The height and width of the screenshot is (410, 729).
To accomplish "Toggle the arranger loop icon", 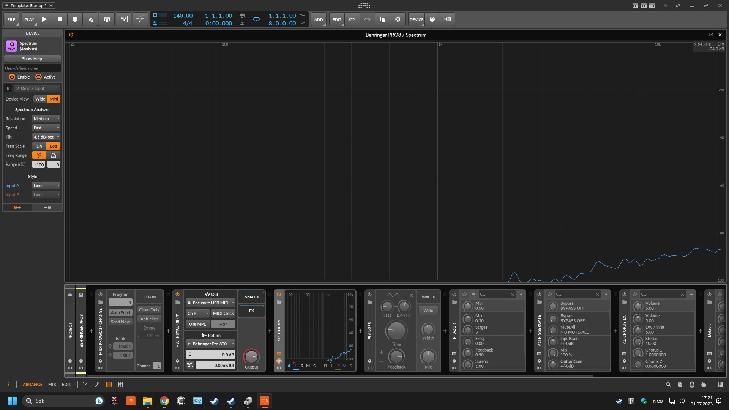I will pos(256,19).
